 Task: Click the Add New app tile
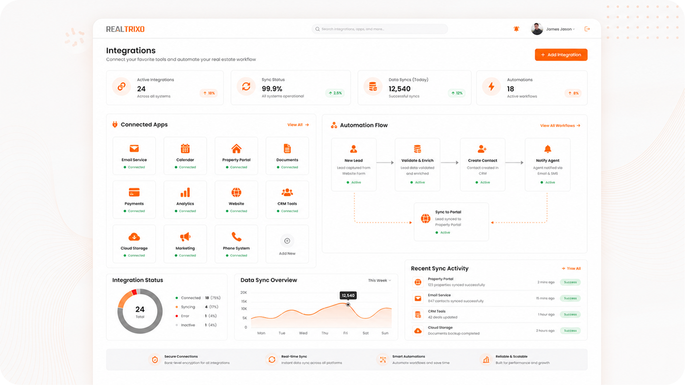coord(287,244)
